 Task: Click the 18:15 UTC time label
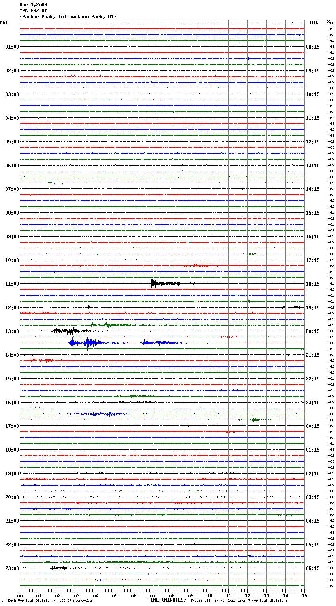pyautogui.click(x=313, y=284)
